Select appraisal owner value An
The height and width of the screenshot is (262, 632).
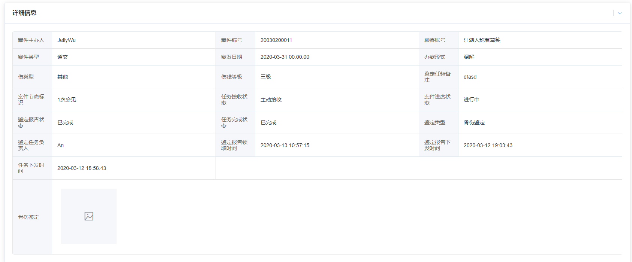[x=60, y=145]
